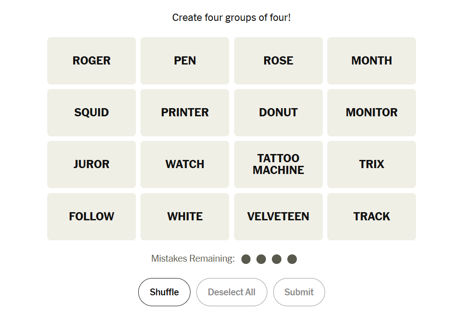This screenshot has height=333, width=471.
Task: Select the PRINTER word tile
Action: click(185, 113)
